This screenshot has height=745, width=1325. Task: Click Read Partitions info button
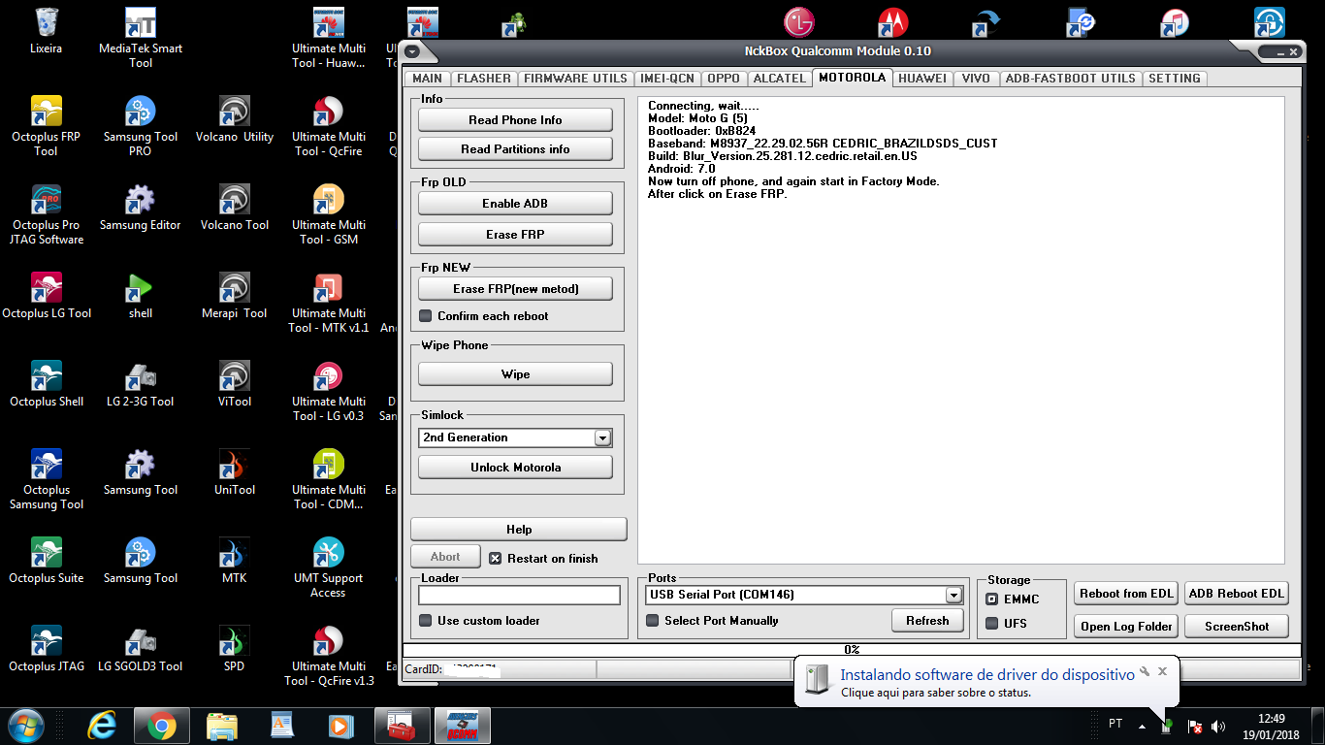515,149
